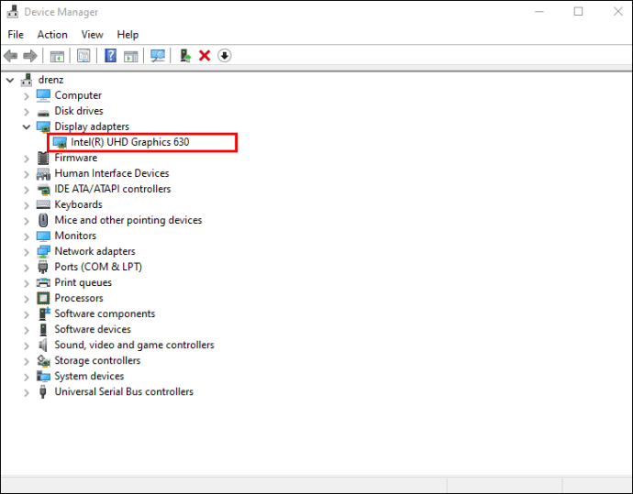The image size is (633, 494).
Task: Click the Network adapters icon
Action: click(x=43, y=252)
